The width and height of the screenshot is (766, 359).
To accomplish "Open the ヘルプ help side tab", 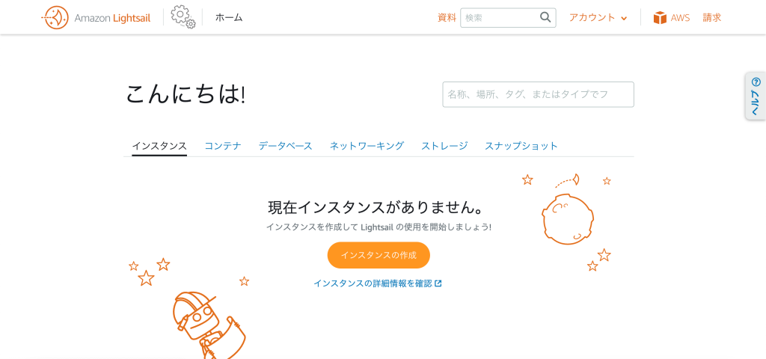I will click(x=756, y=96).
